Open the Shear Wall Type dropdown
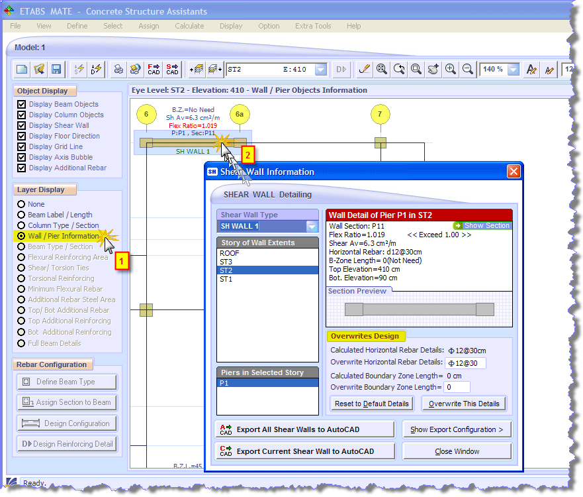This screenshot has height=497, width=583. coord(312,227)
